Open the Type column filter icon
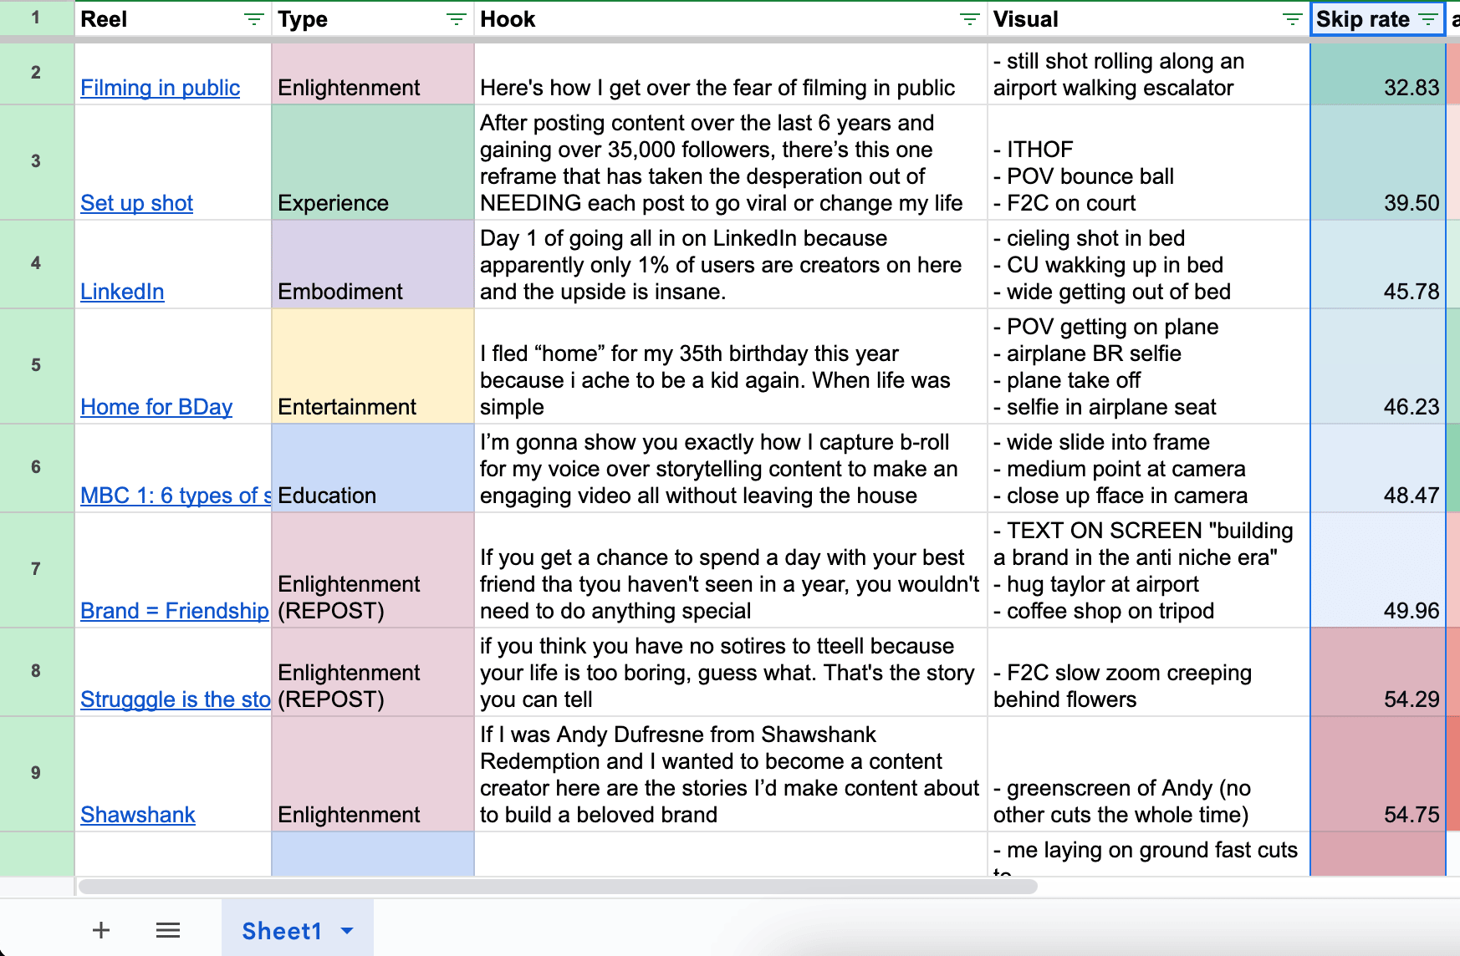Screen dimensions: 1460x956 point(456,19)
